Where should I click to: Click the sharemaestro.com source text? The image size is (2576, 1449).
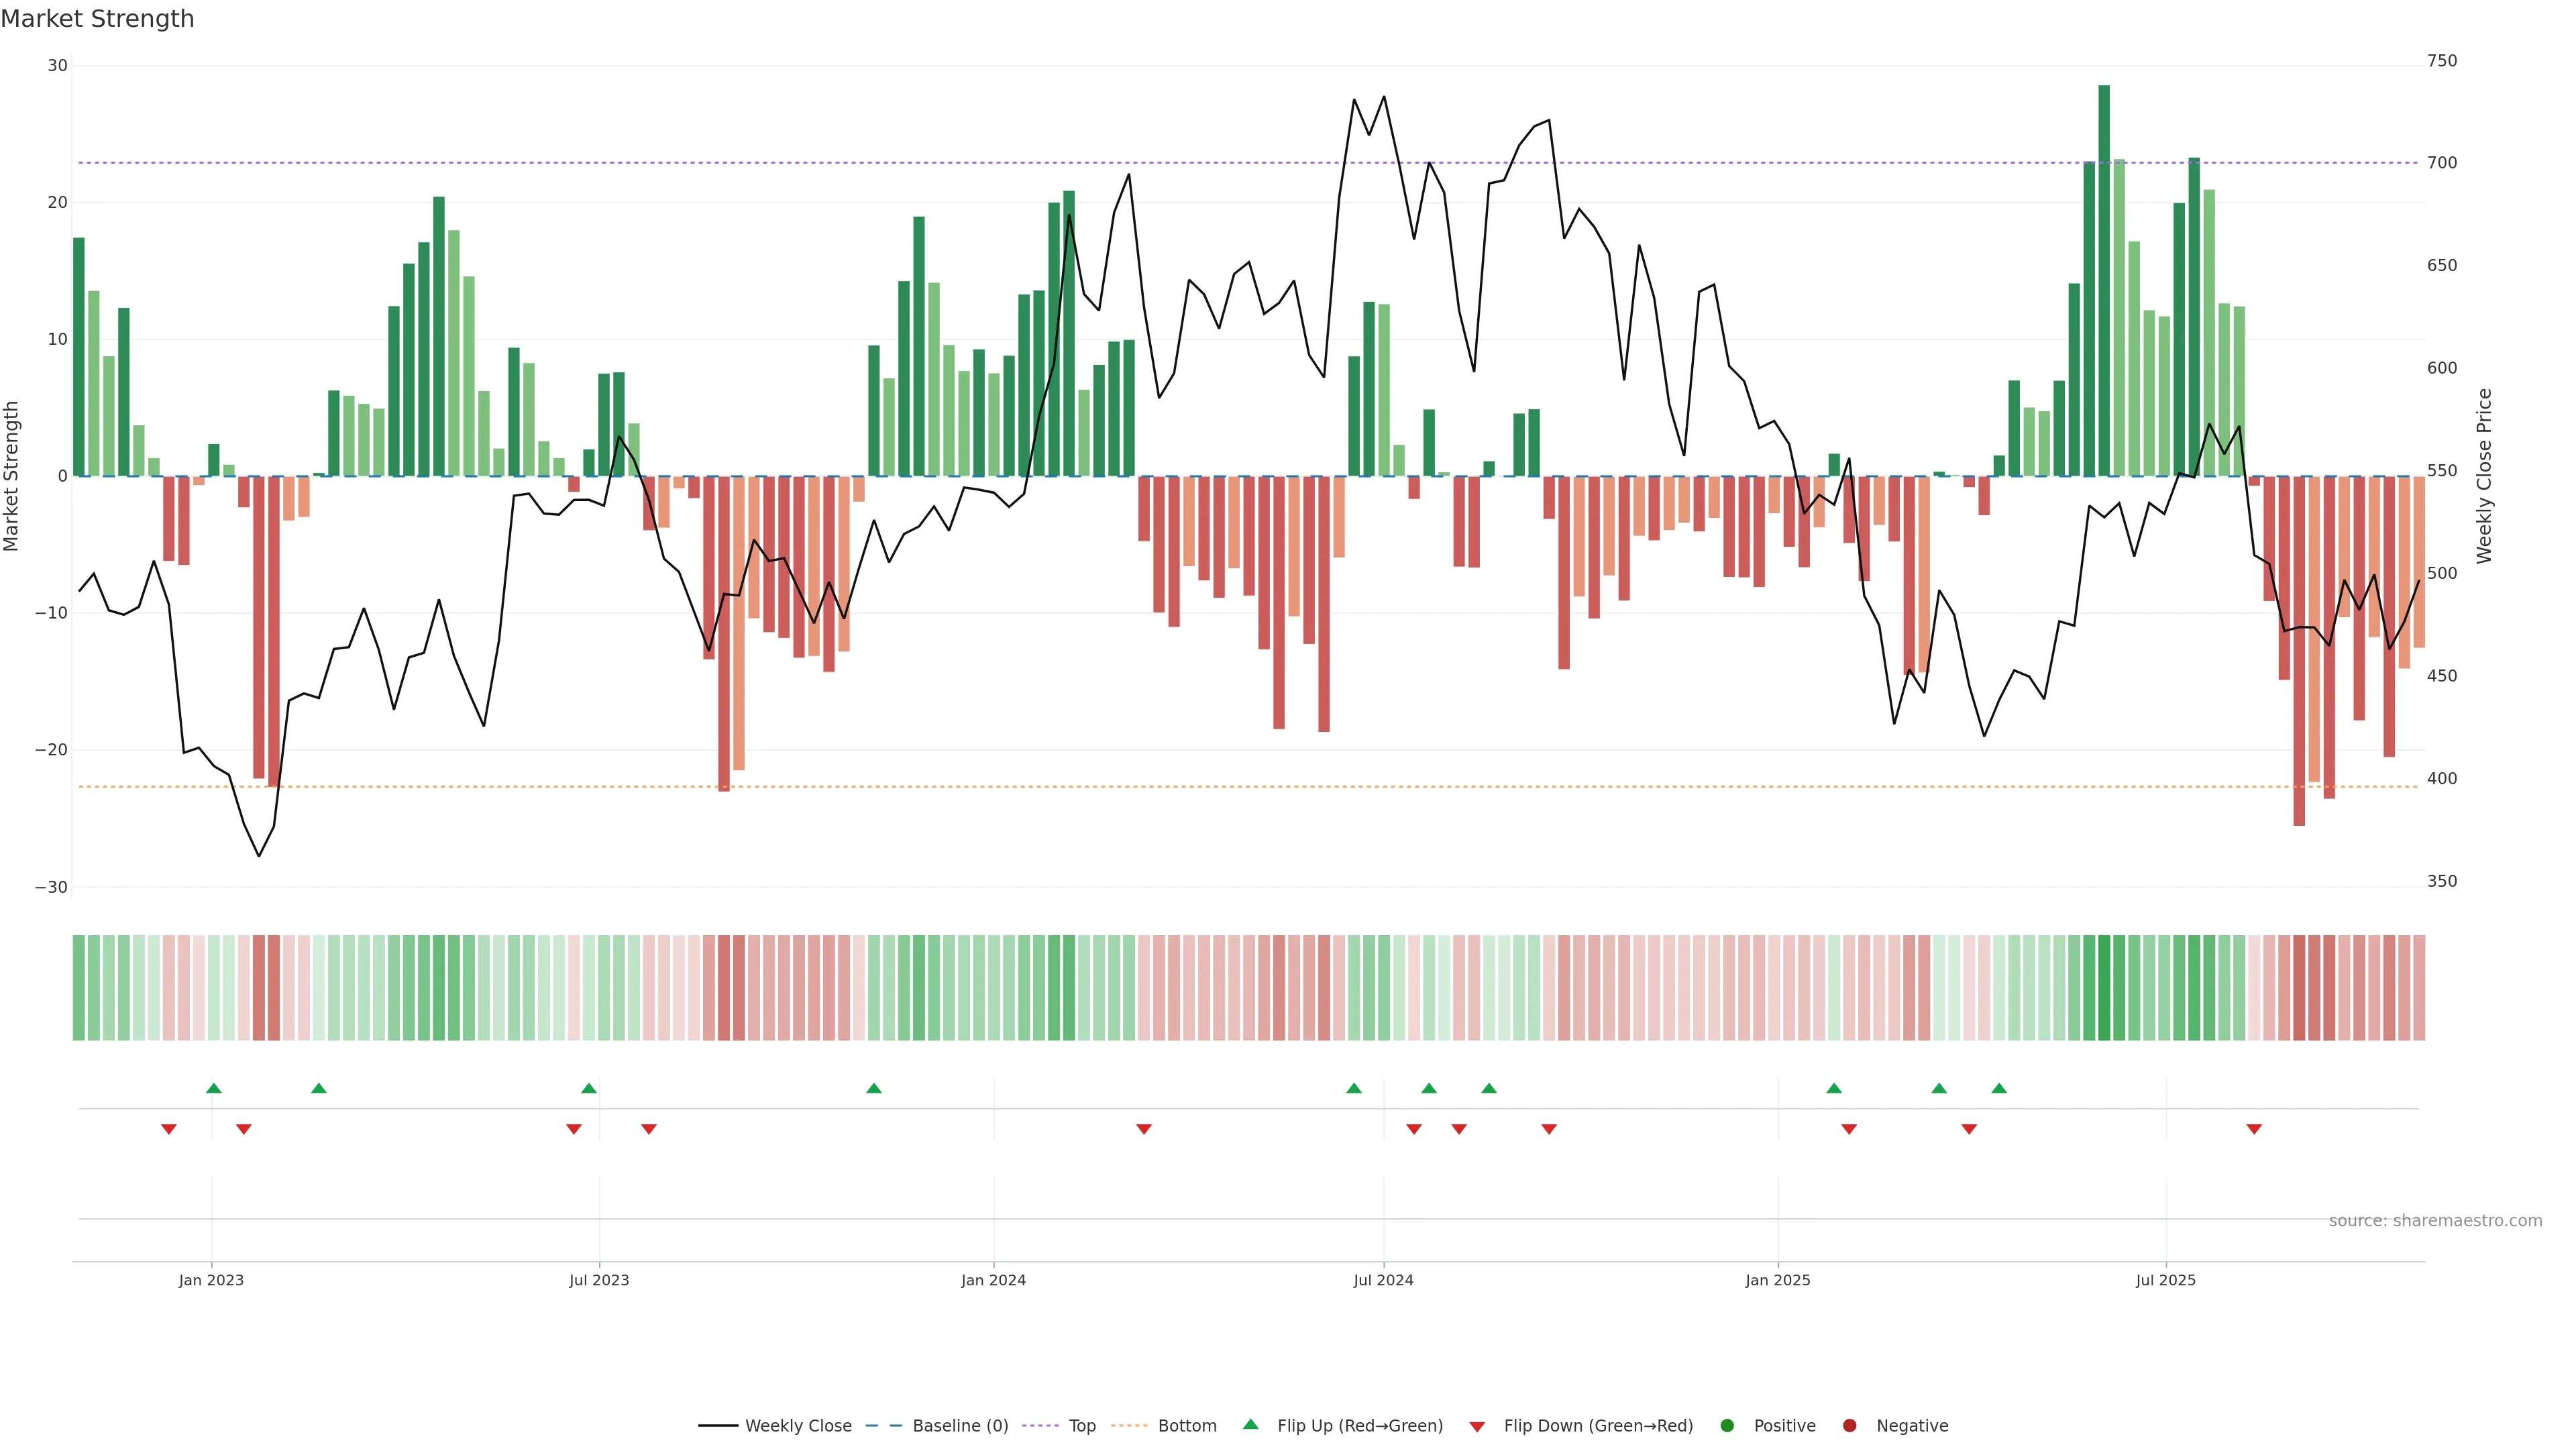pos(2435,1220)
